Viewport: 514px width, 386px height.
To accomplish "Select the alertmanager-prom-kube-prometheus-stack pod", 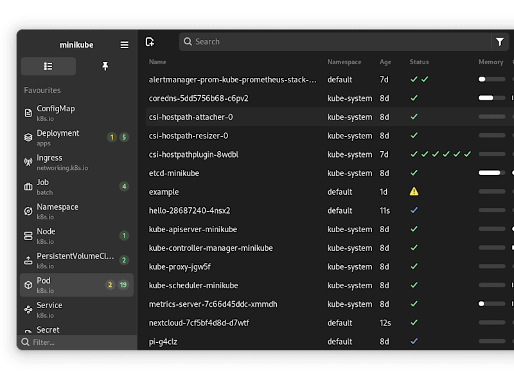I will [330, 80].
